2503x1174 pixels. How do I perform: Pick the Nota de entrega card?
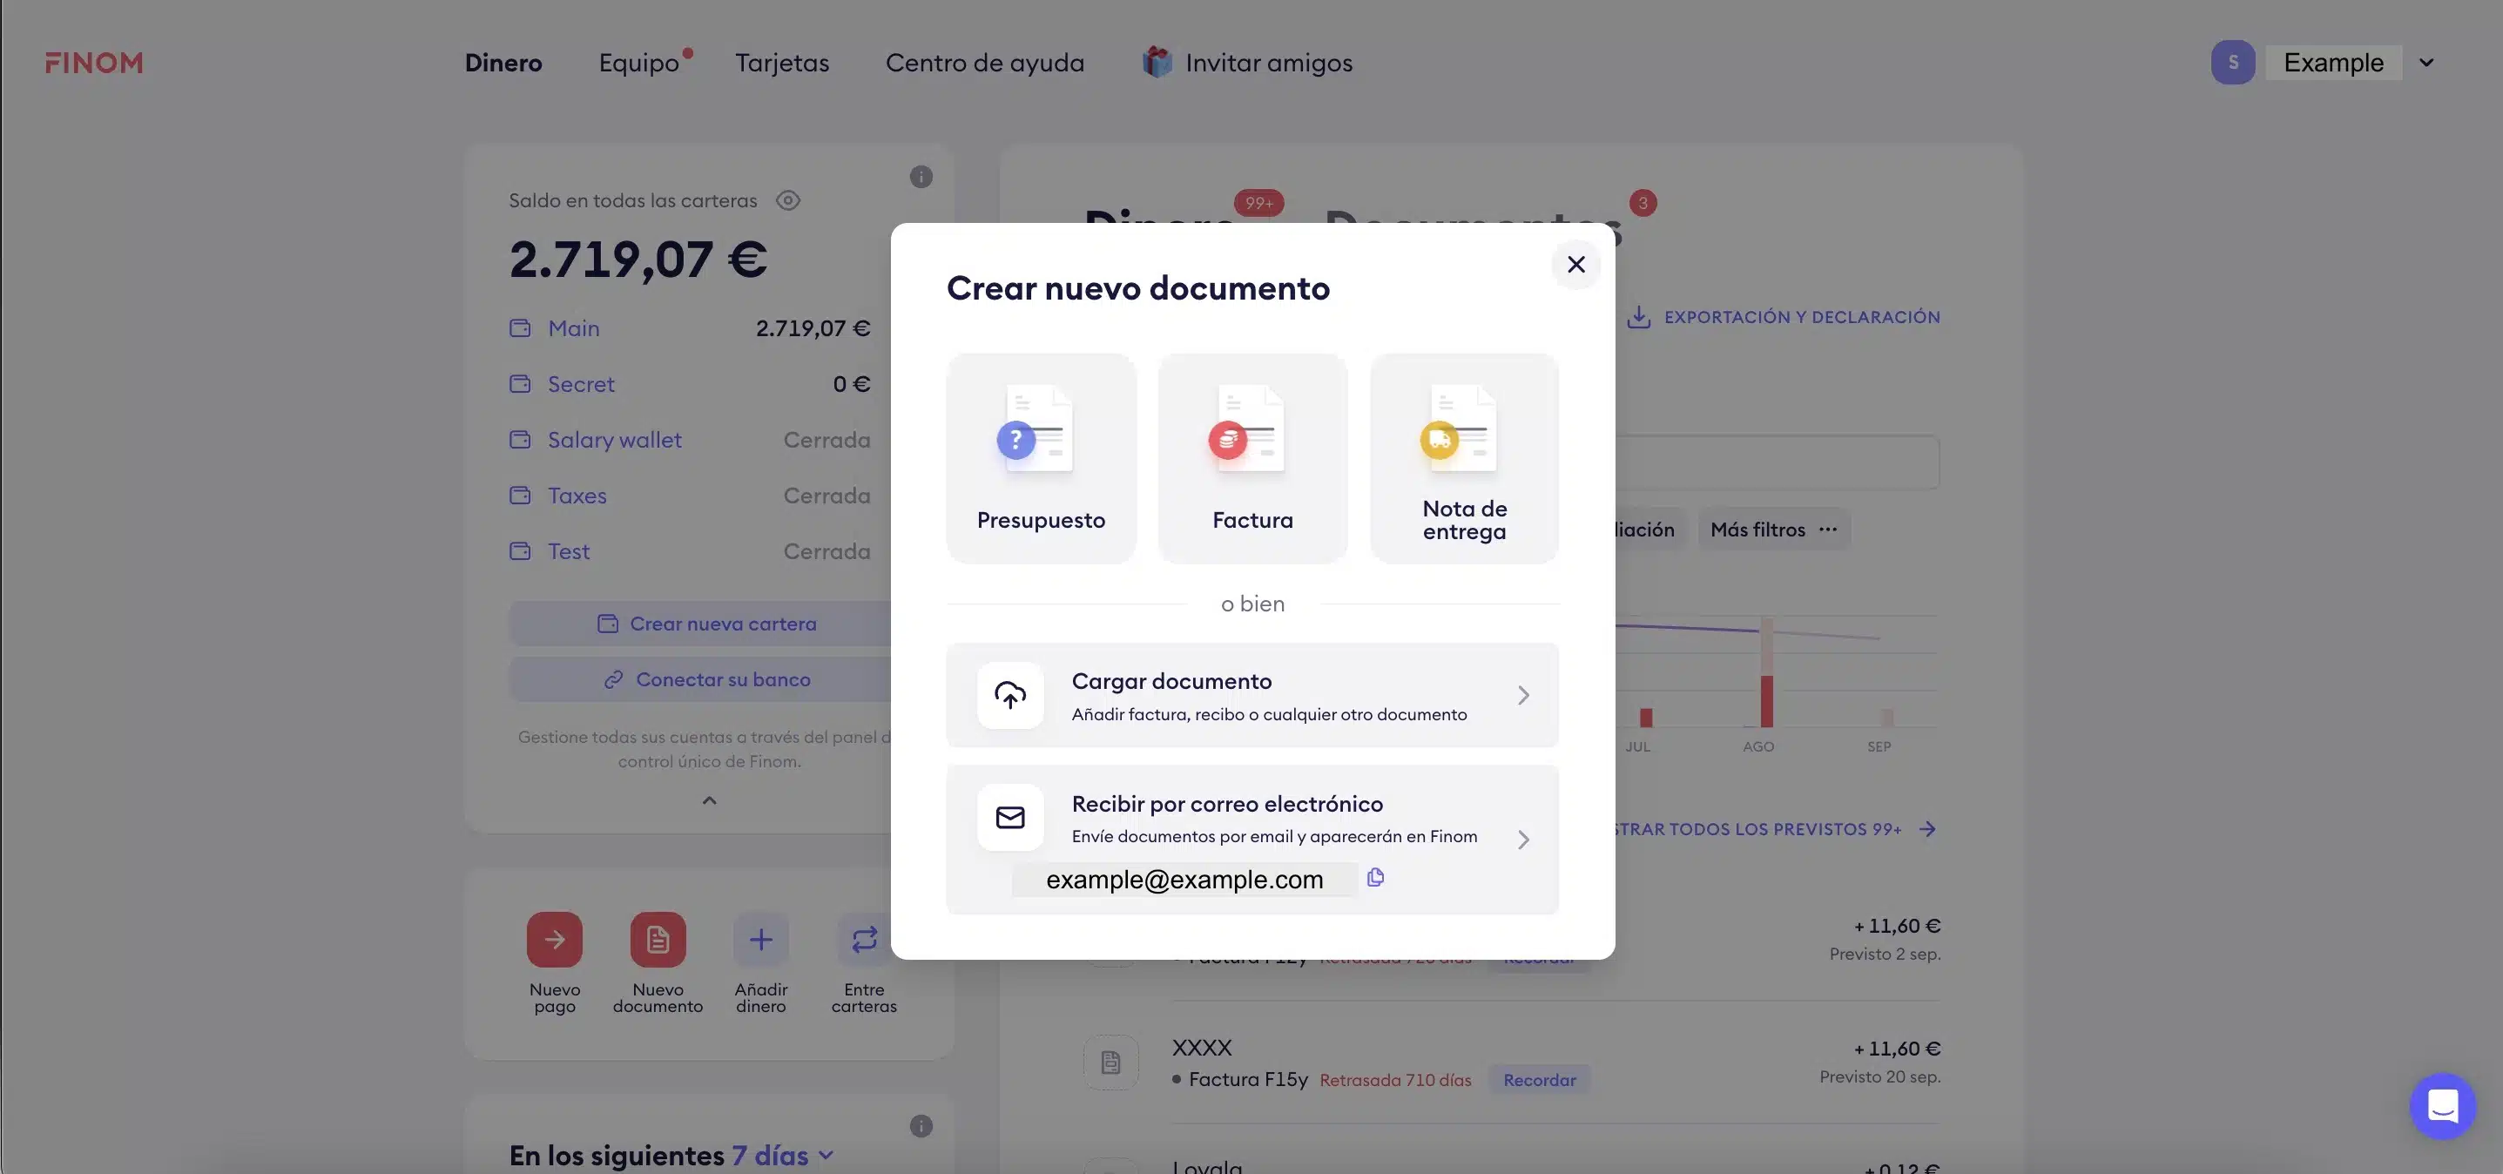[1464, 458]
